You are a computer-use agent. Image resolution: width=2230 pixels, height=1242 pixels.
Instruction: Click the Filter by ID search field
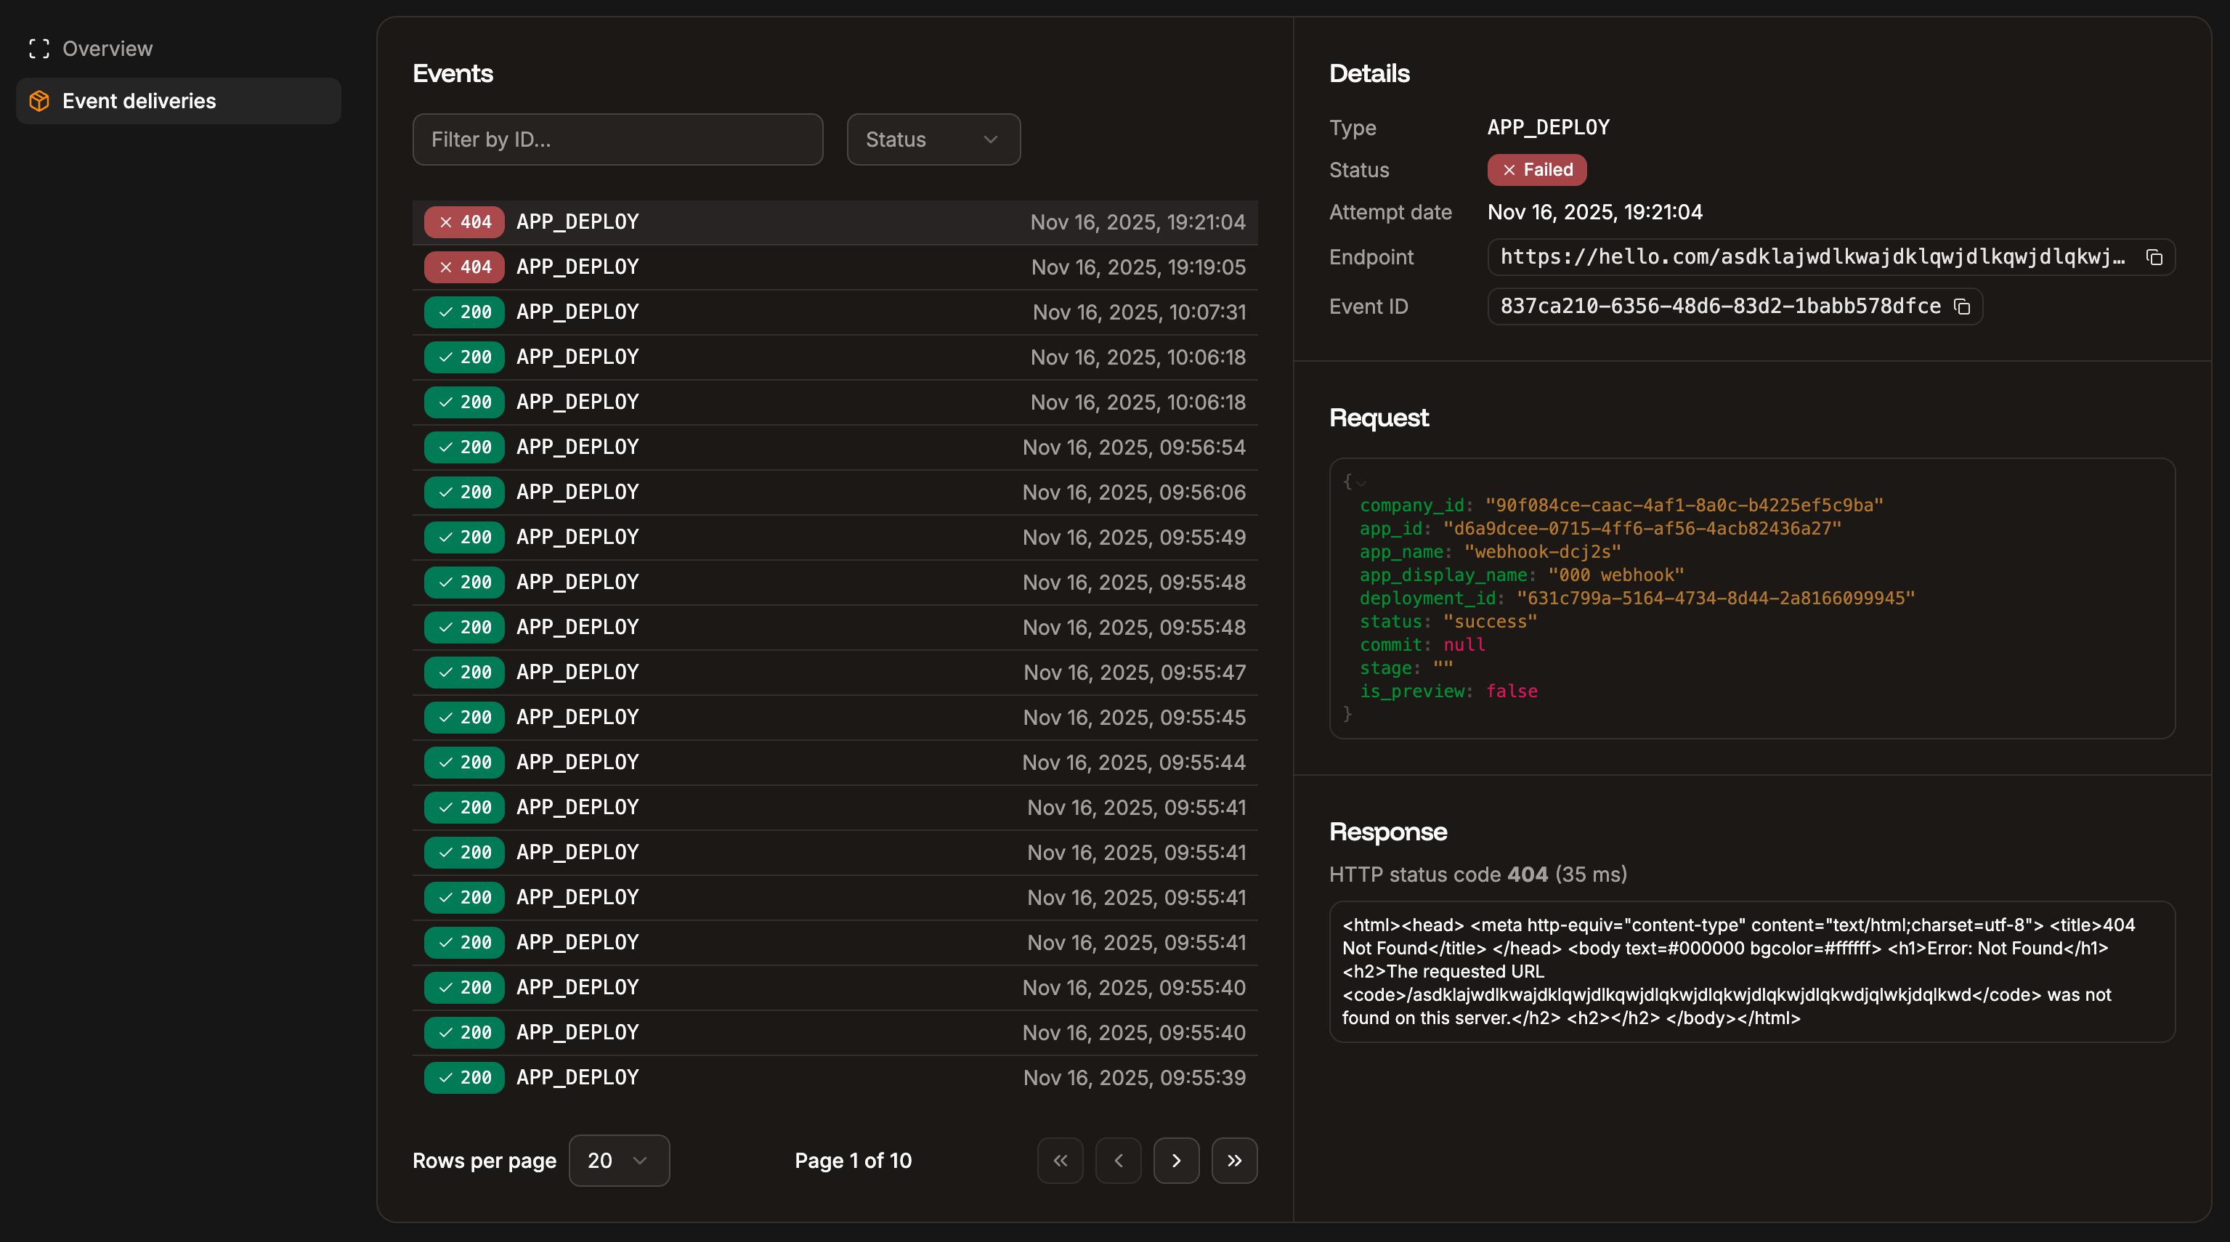[x=617, y=139]
